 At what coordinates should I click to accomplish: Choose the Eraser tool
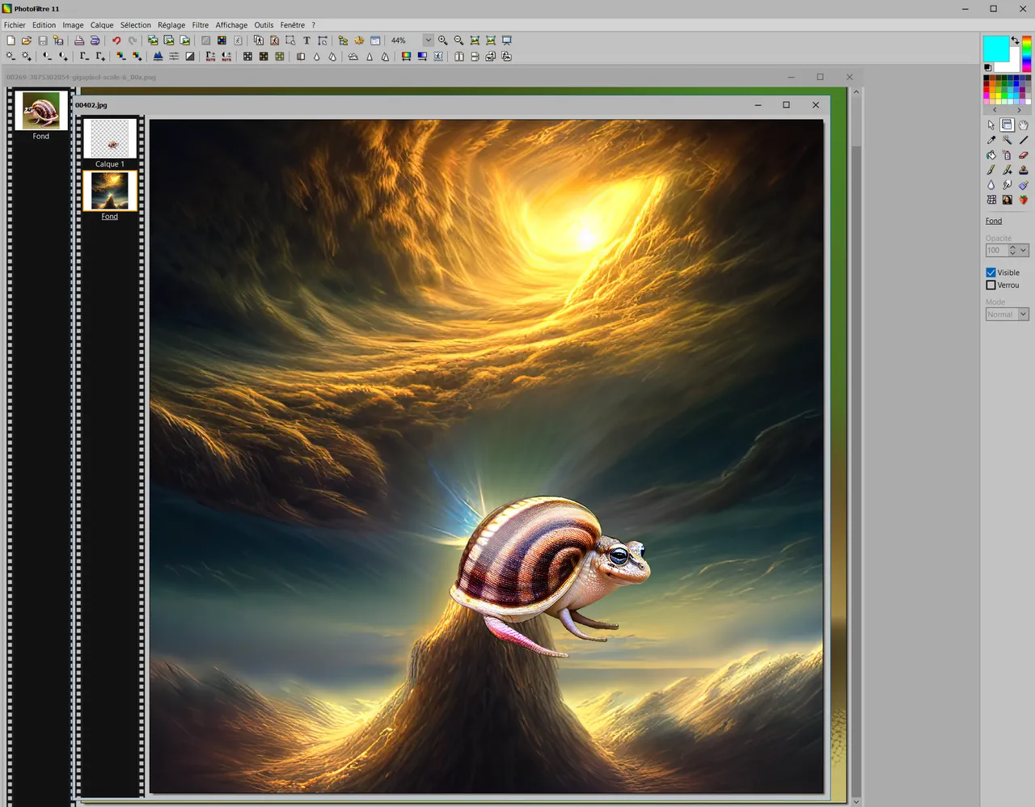click(1023, 155)
